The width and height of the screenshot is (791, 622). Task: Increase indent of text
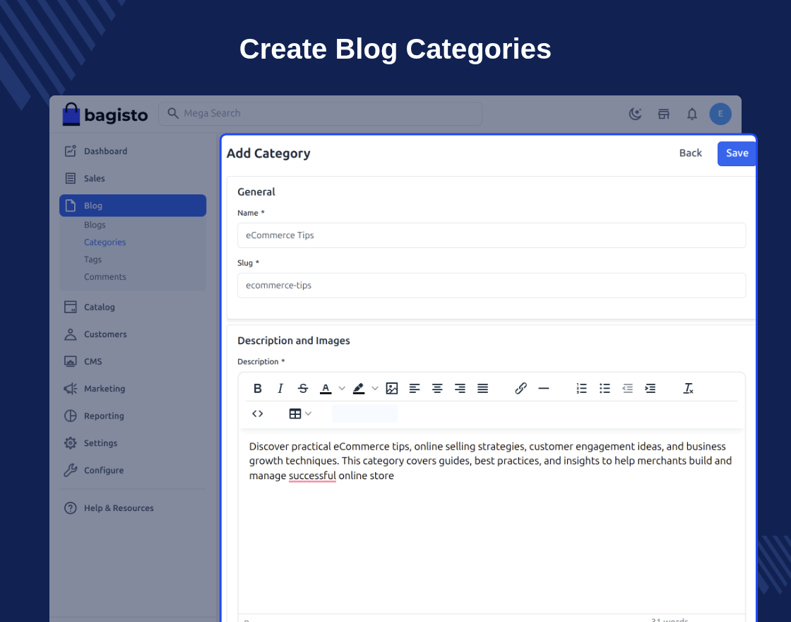pyautogui.click(x=650, y=388)
